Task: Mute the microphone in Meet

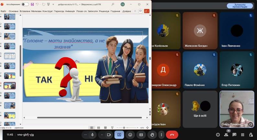Action: 92,135
